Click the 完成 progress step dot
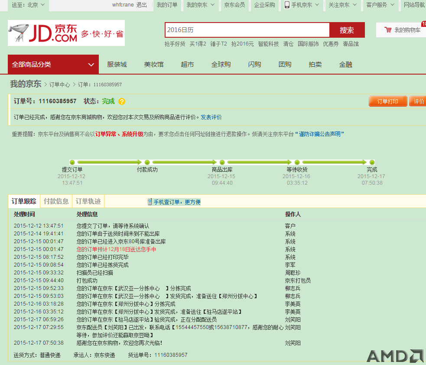This screenshot has height=365, width=426. click(372, 162)
